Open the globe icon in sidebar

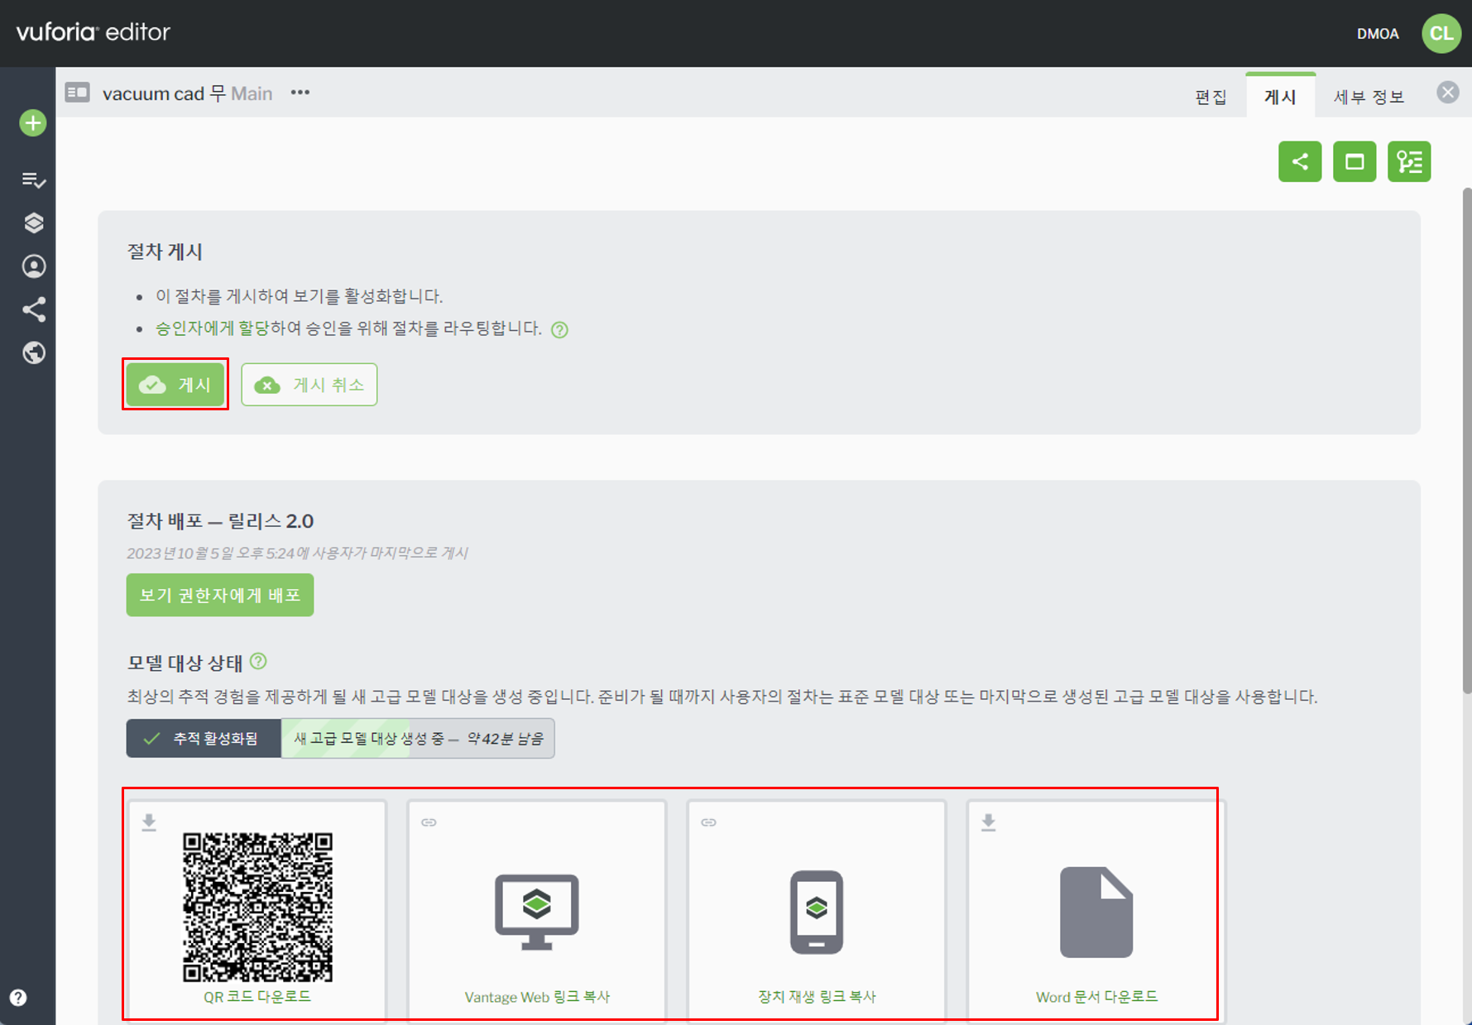(x=33, y=353)
